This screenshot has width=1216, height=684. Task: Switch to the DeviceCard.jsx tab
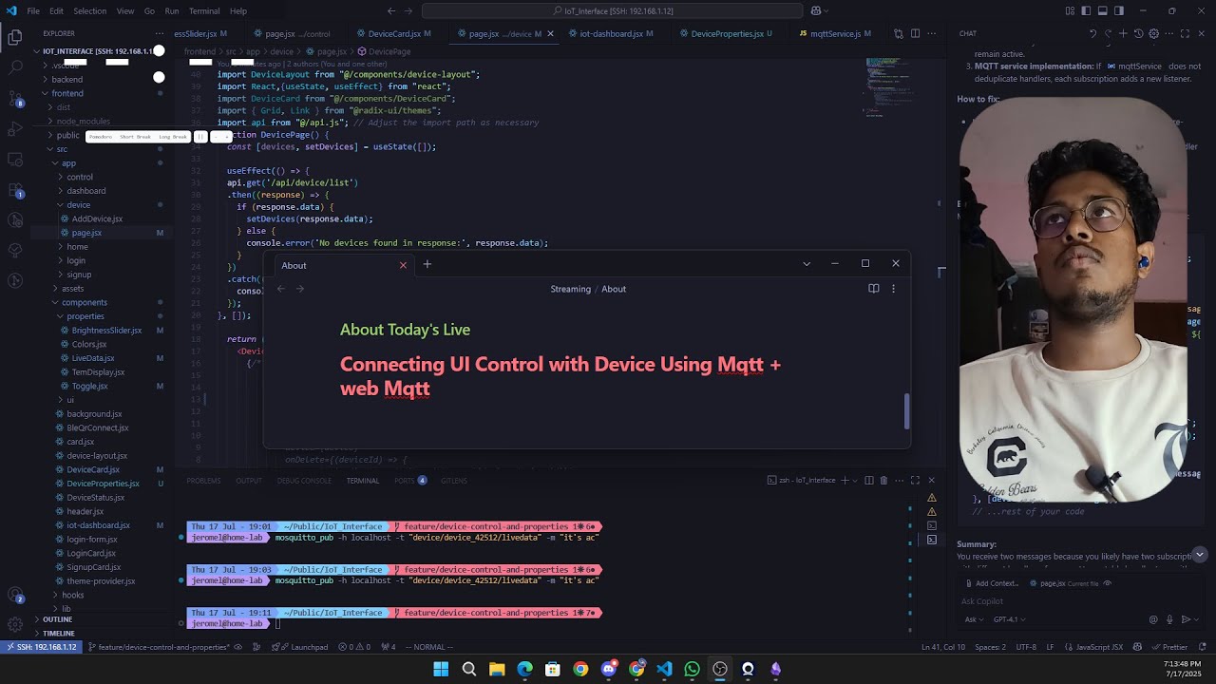[x=393, y=33]
